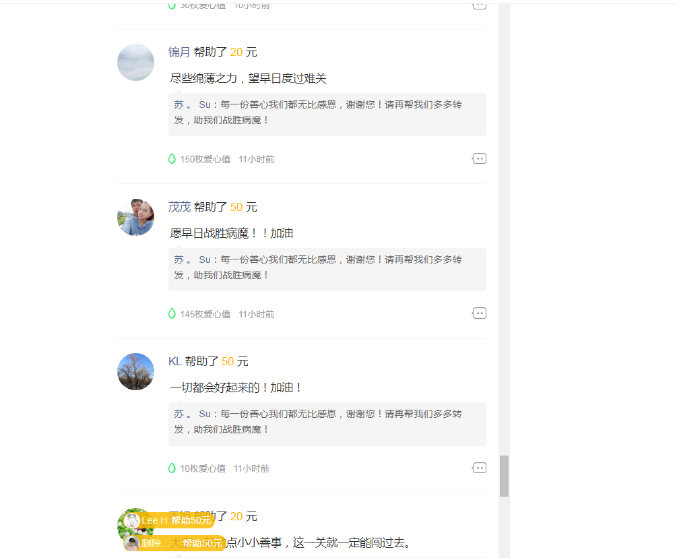
Task: Click the green drop icon beside 150枚爱心值
Action: click(x=172, y=159)
